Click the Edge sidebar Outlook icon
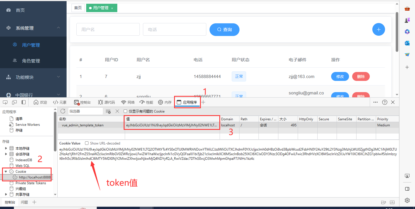The height and width of the screenshot is (209, 415). pyautogui.click(x=407, y=43)
